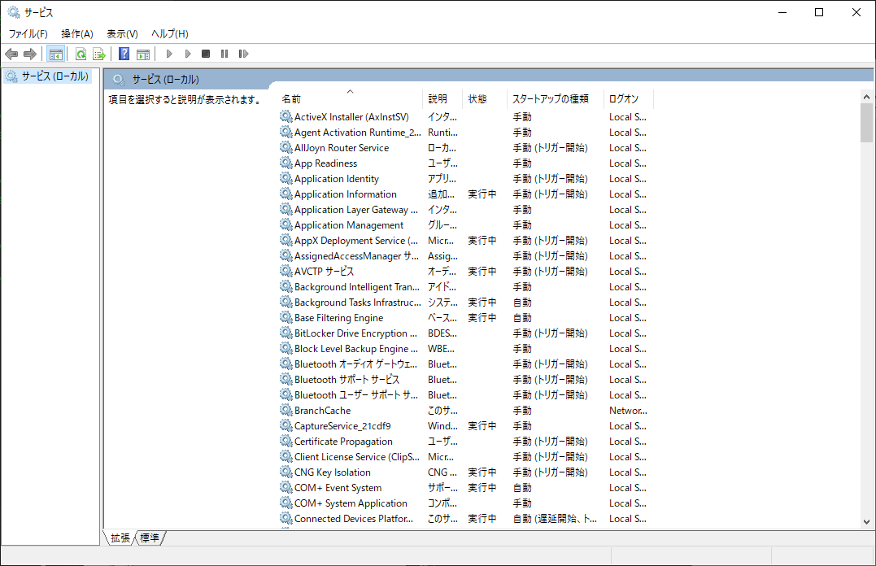Click the 名前 column sort arrow
Image resolution: width=876 pixels, height=566 pixels.
(x=350, y=92)
